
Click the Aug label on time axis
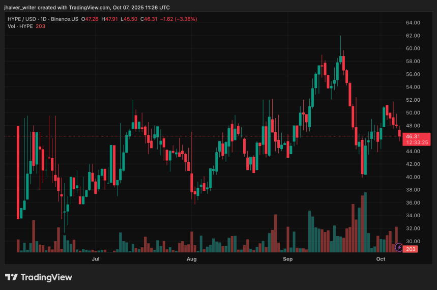click(191, 259)
